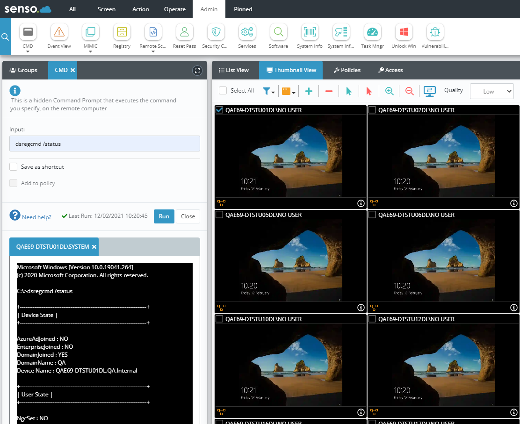Open the Security Center tool
This screenshot has width=520, height=424.
(x=216, y=32)
